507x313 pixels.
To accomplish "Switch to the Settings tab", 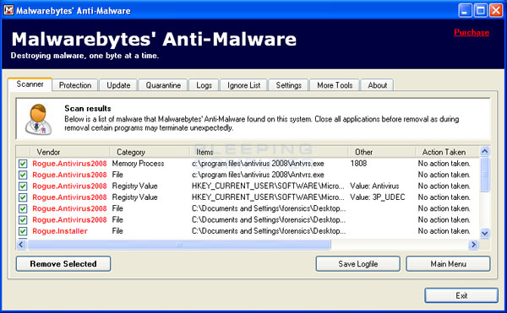I will tap(288, 85).
